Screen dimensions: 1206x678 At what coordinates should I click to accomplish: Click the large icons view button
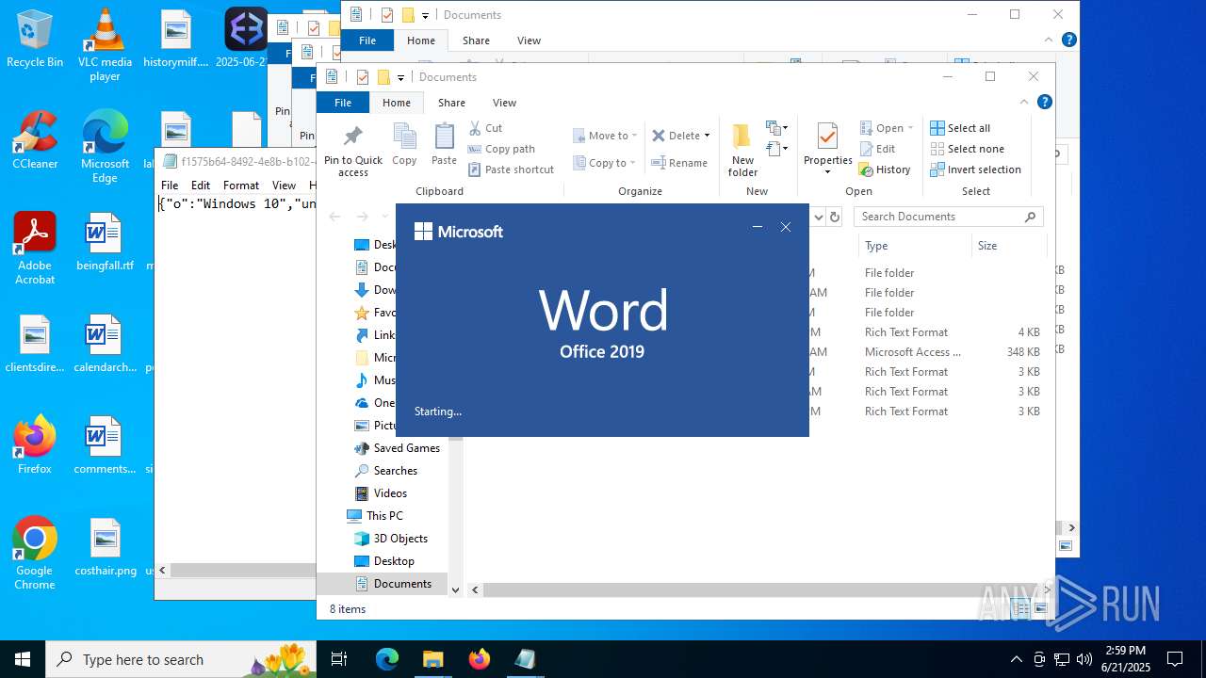(x=1041, y=609)
